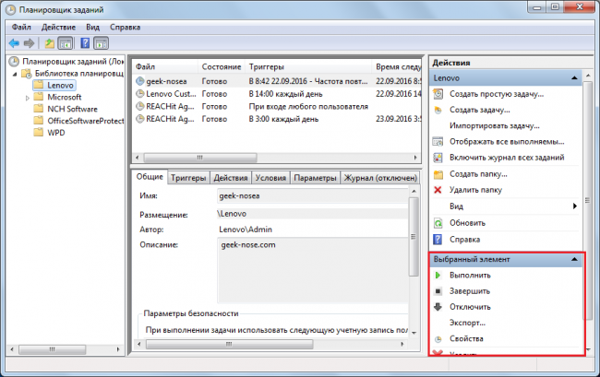Expand the Microsoft folder in the tree
Image resolution: width=600 pixels, height=377 pixels.
tap(26, 97)
